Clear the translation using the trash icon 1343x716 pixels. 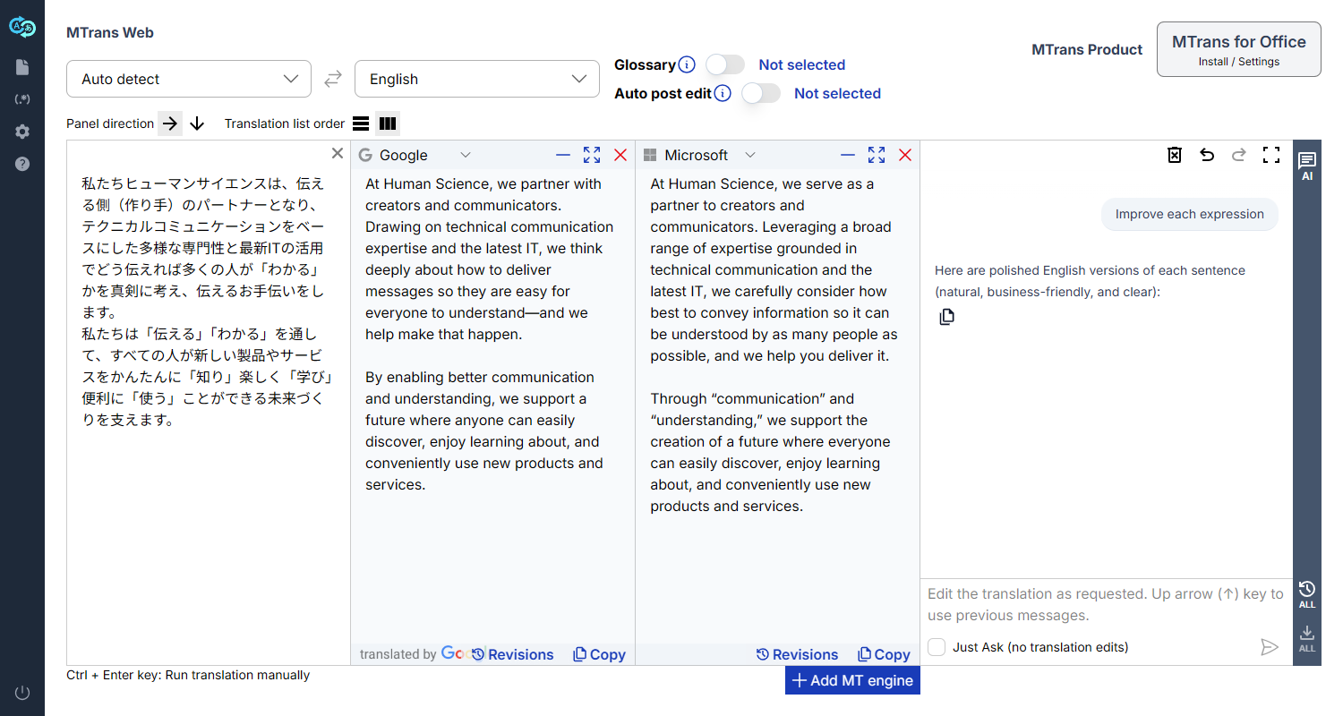[1175, 154]
